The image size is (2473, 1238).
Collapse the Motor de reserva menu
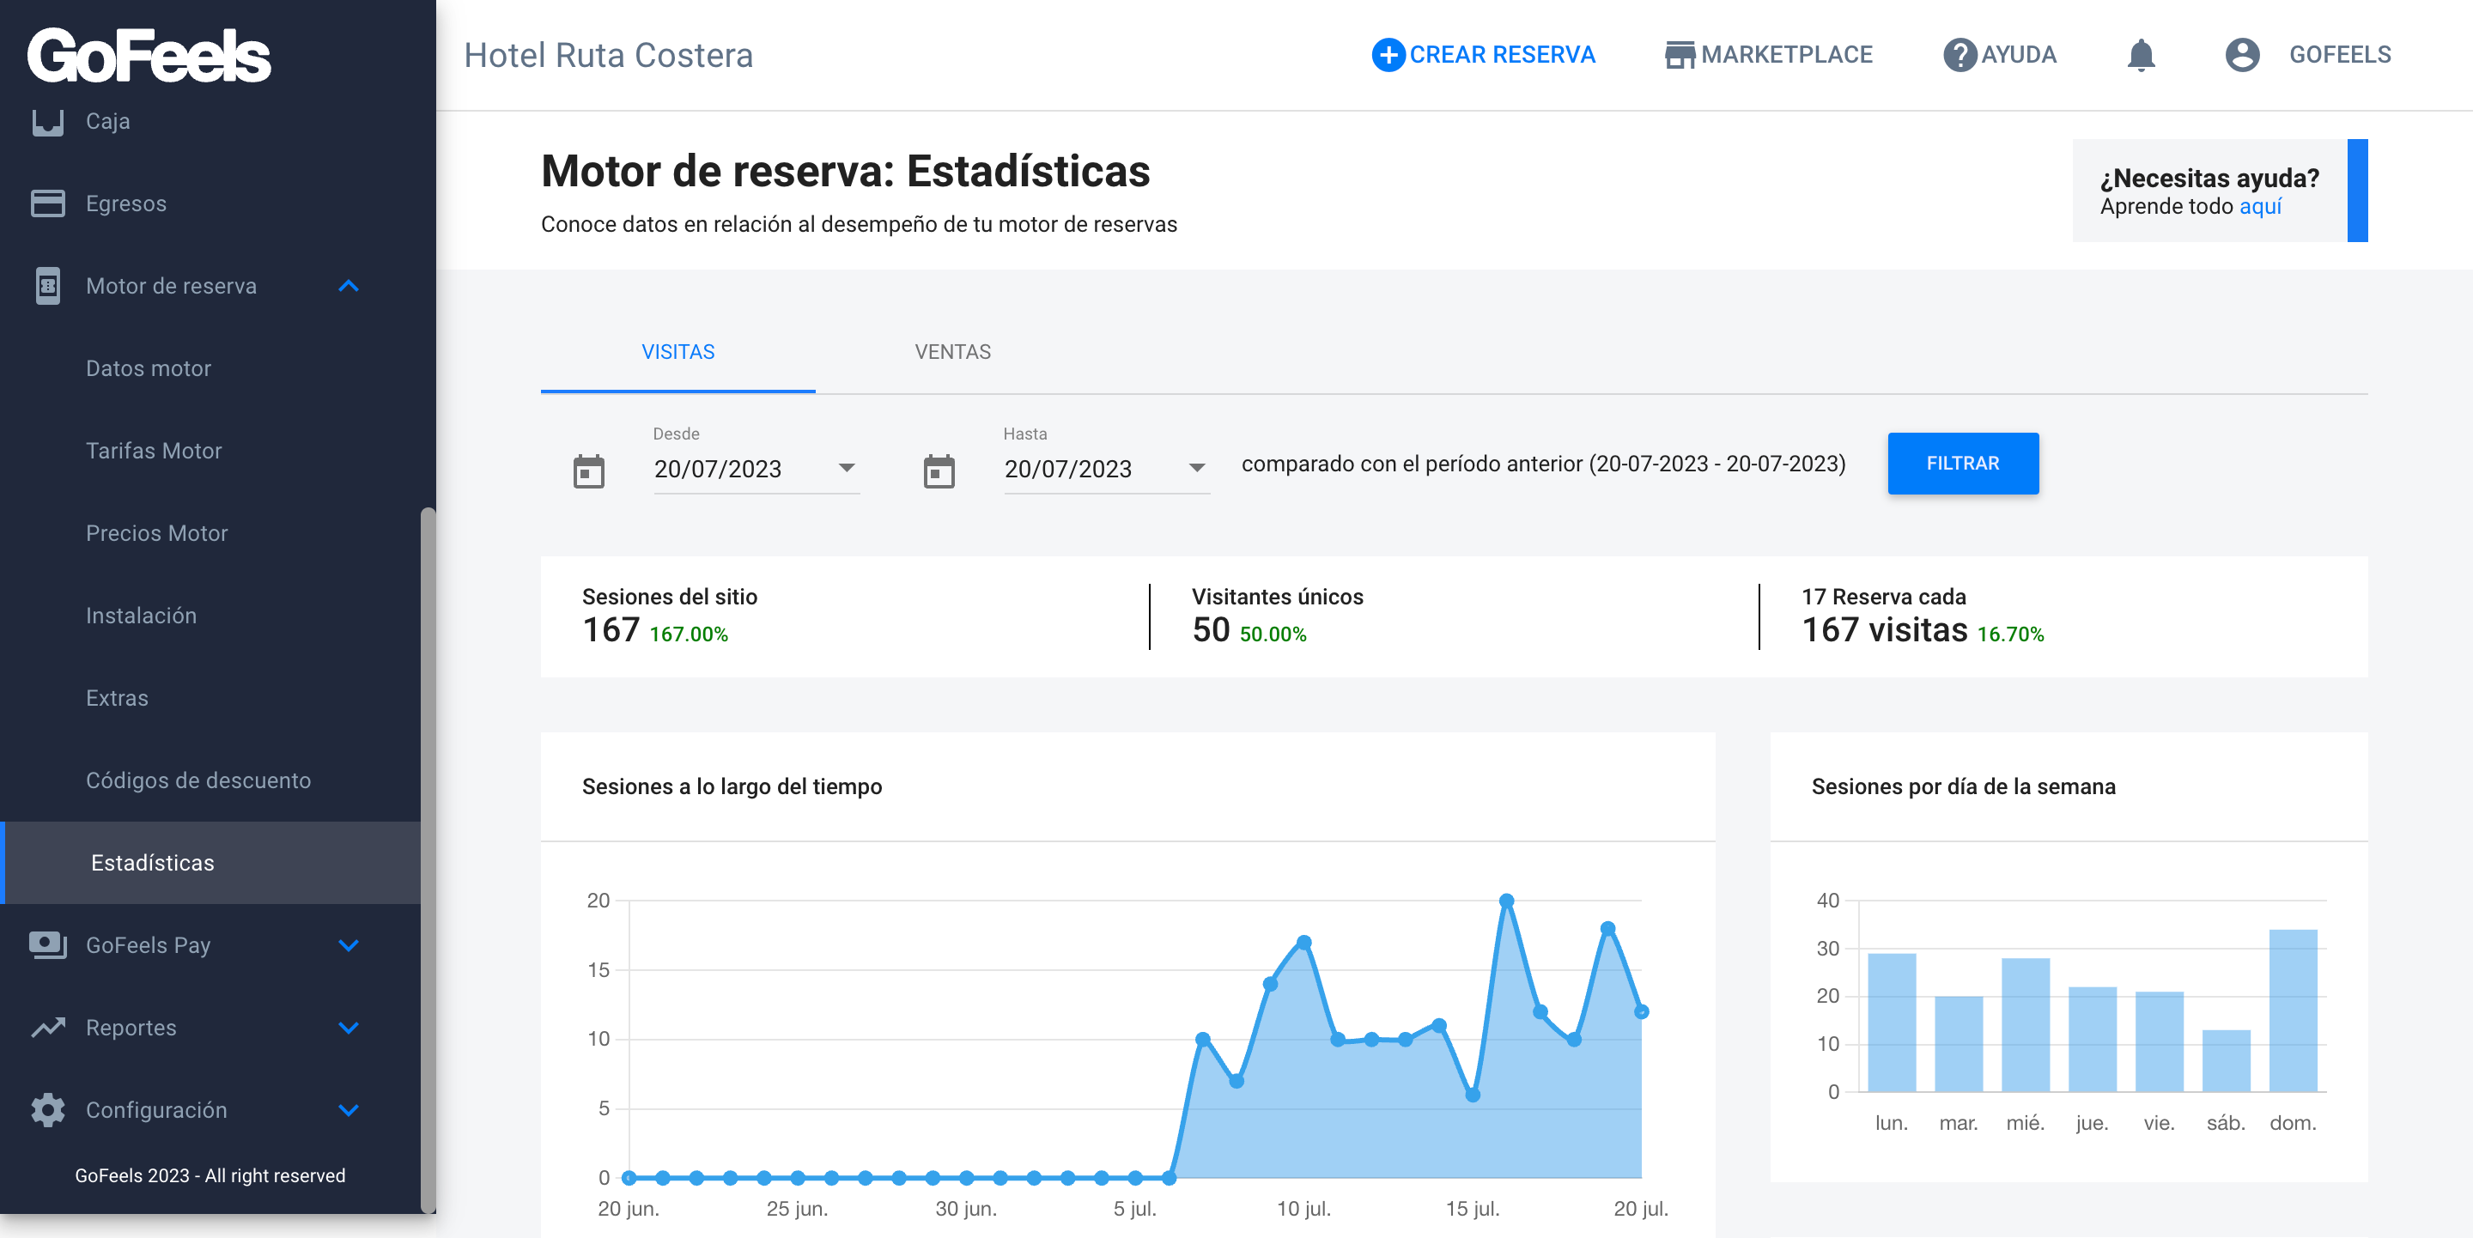click(x=349, y=286)
